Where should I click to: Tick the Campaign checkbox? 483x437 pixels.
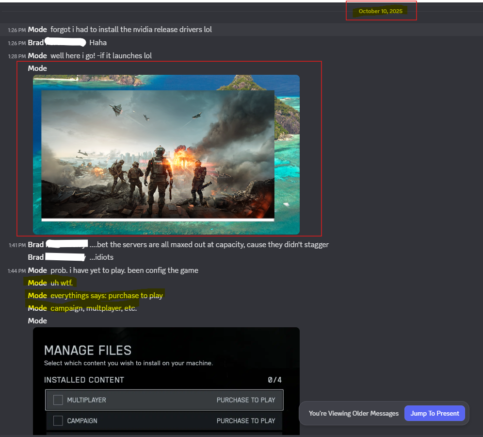58,420
